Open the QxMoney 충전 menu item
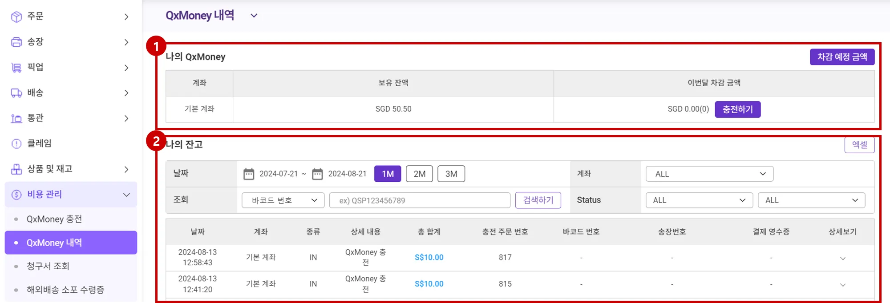 click(54, 219)
